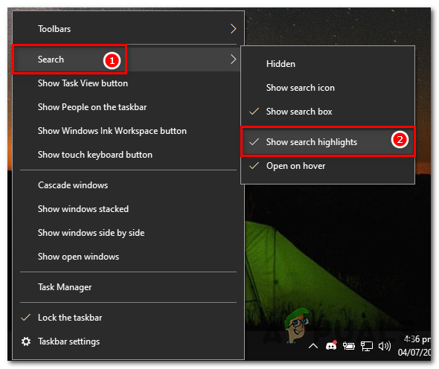The image size is (439, 369).
Task: Choose Cascade windows
Action: pyautogui.click(x=128, y=185)
